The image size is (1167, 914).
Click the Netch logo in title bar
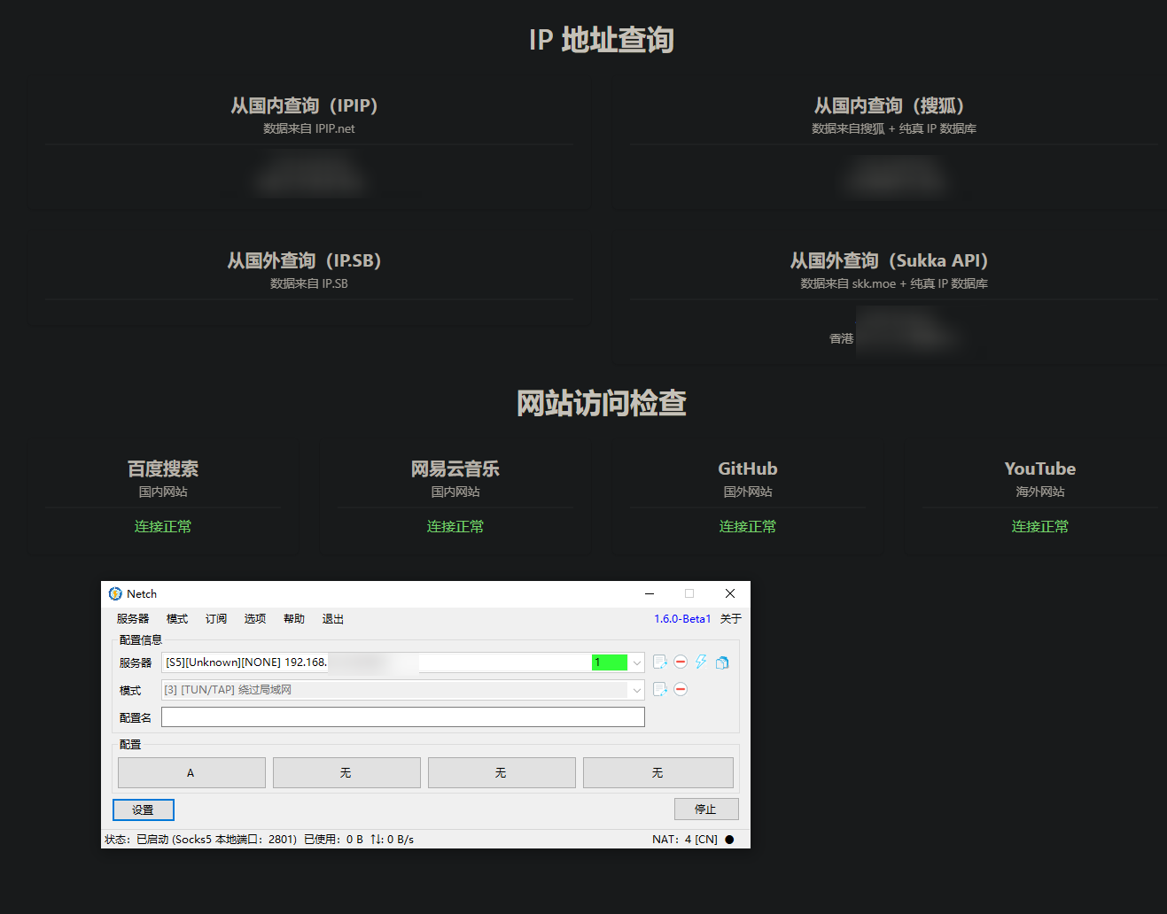(114, 593)
